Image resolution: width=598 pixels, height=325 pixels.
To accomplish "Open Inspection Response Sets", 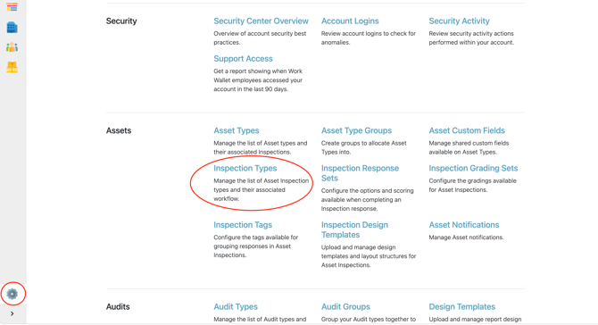I will 360,173.
